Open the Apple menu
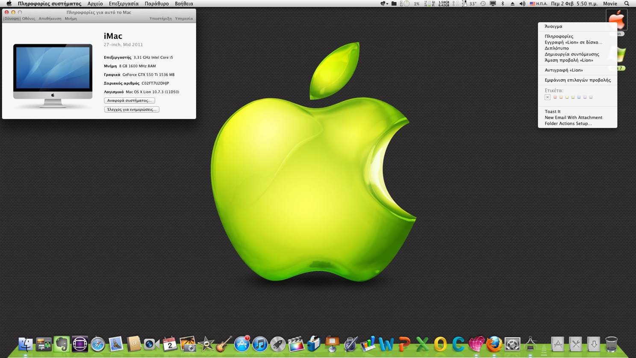 tap(9, 3)
